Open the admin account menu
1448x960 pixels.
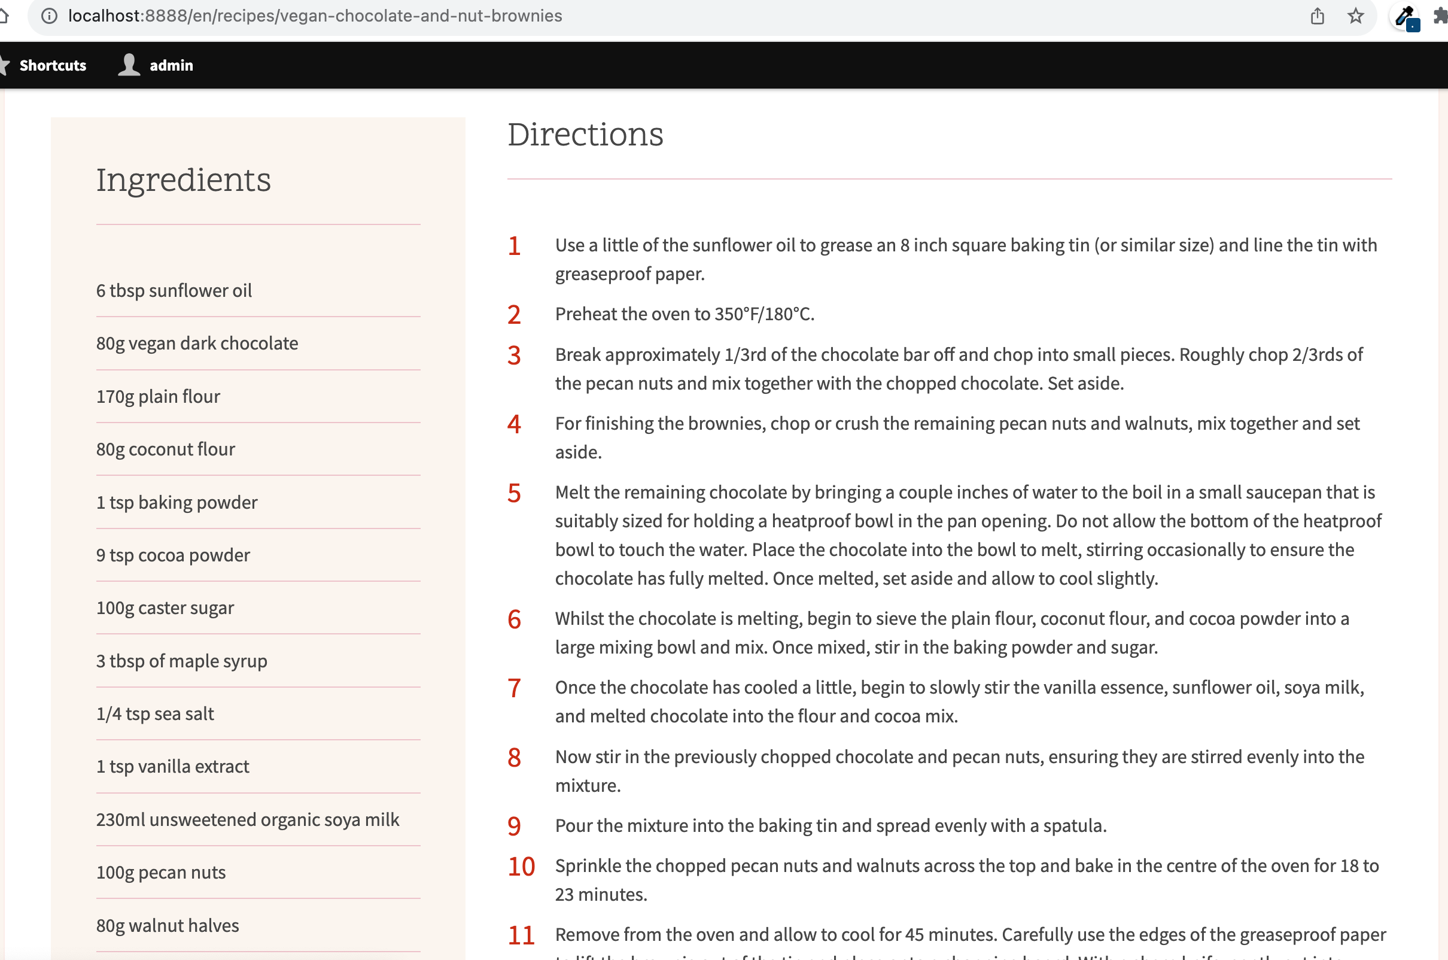(x=171, y=65)
